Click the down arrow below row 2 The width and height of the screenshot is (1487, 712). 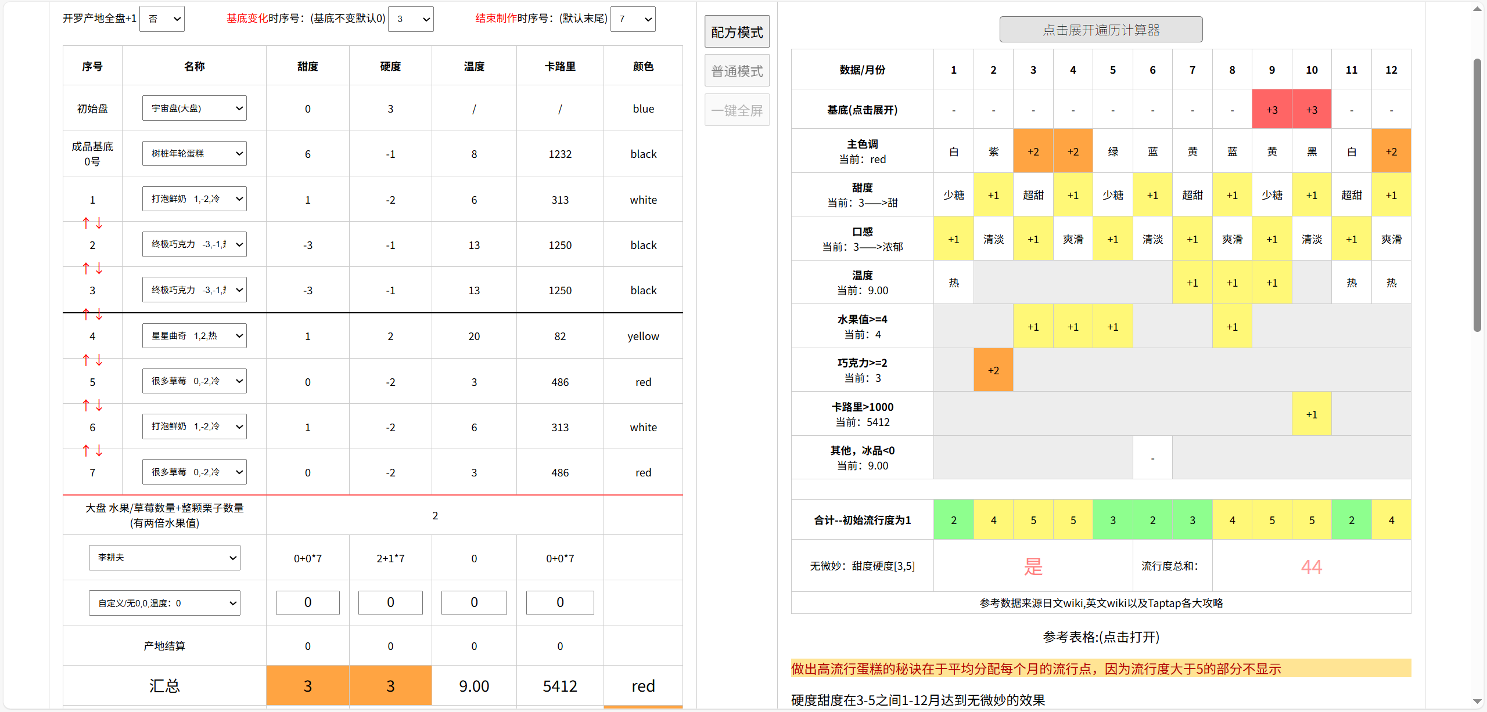[99, 268]
